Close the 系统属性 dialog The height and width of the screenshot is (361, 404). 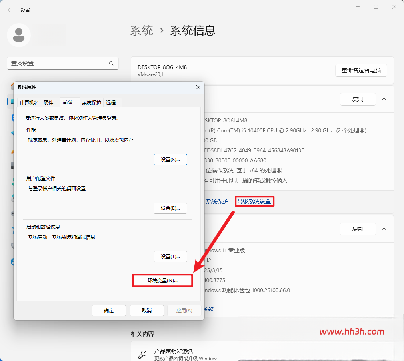click(x=198, y=87)
